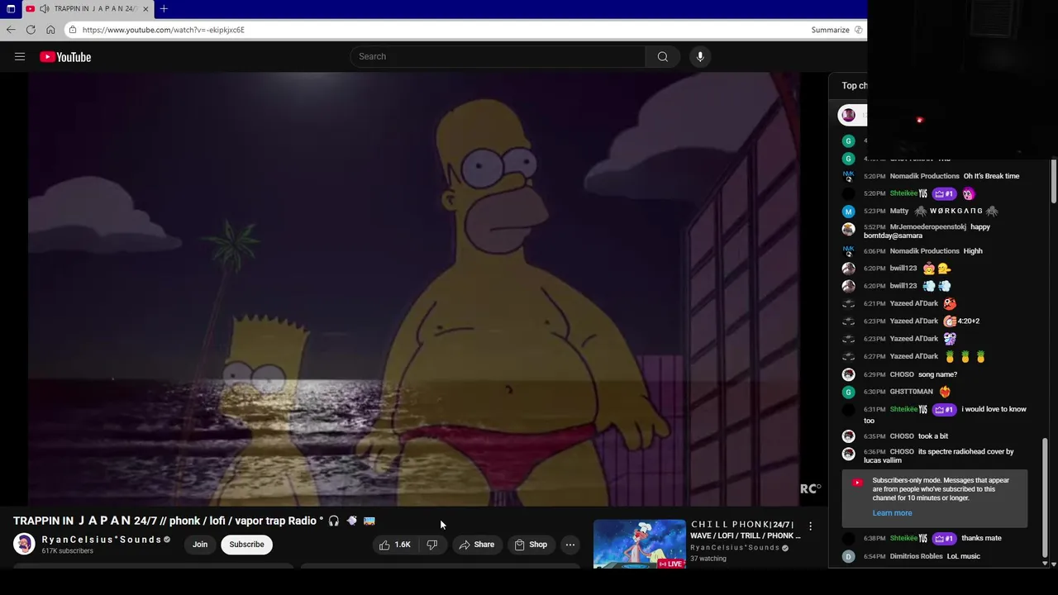Close the TRAPPIN IN JAPAN tab

[145, 8]
